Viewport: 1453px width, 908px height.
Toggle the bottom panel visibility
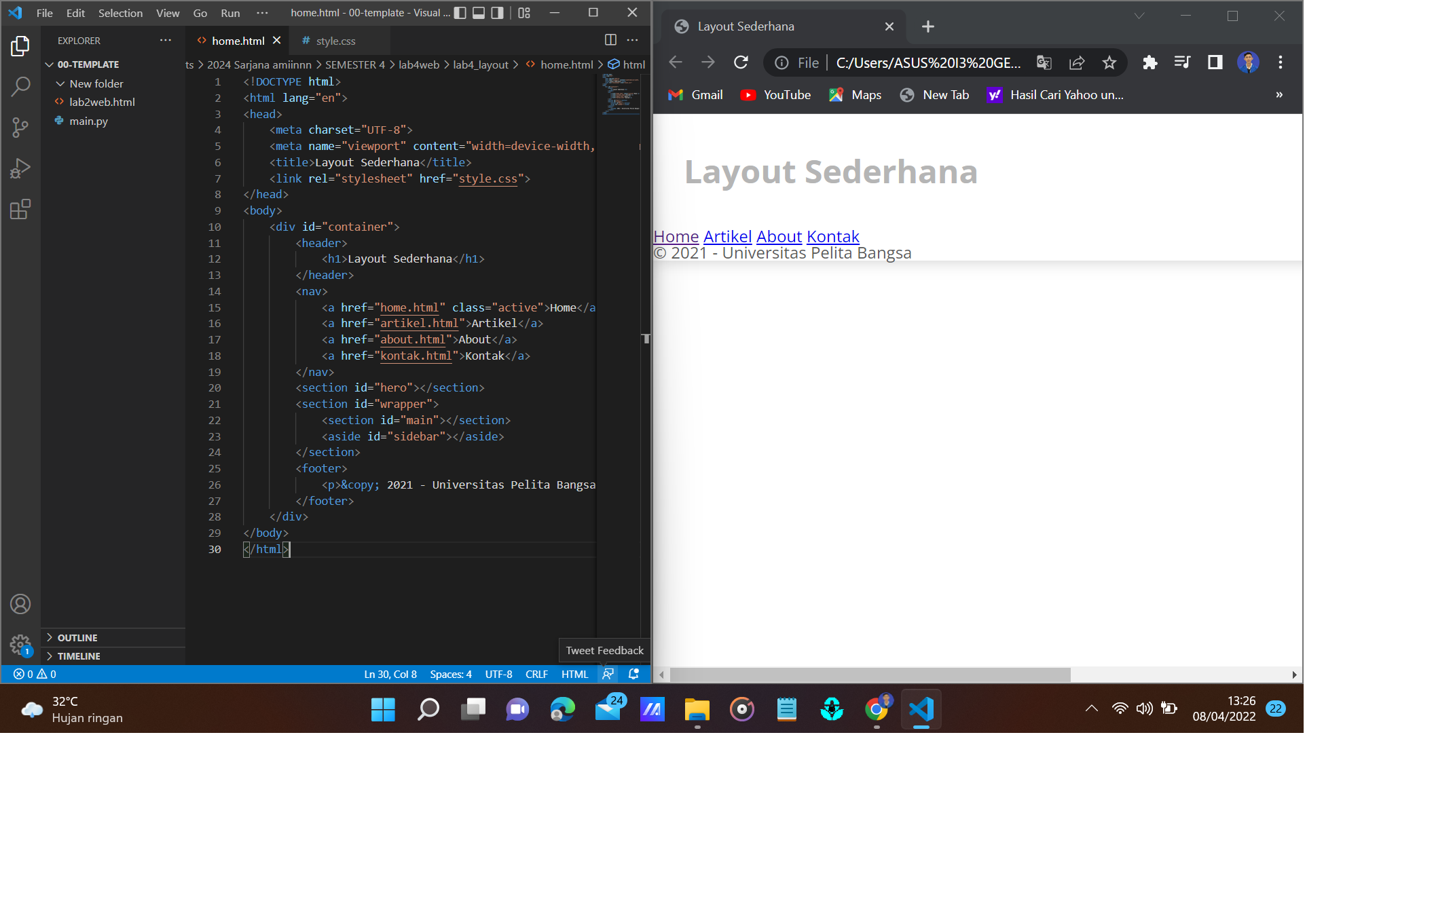tap(480, 12)
